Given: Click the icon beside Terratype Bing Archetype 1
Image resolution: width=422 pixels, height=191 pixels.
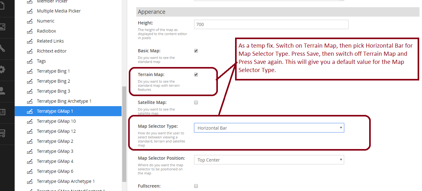Looking at the screenshot, I should (x=30, y=101).
